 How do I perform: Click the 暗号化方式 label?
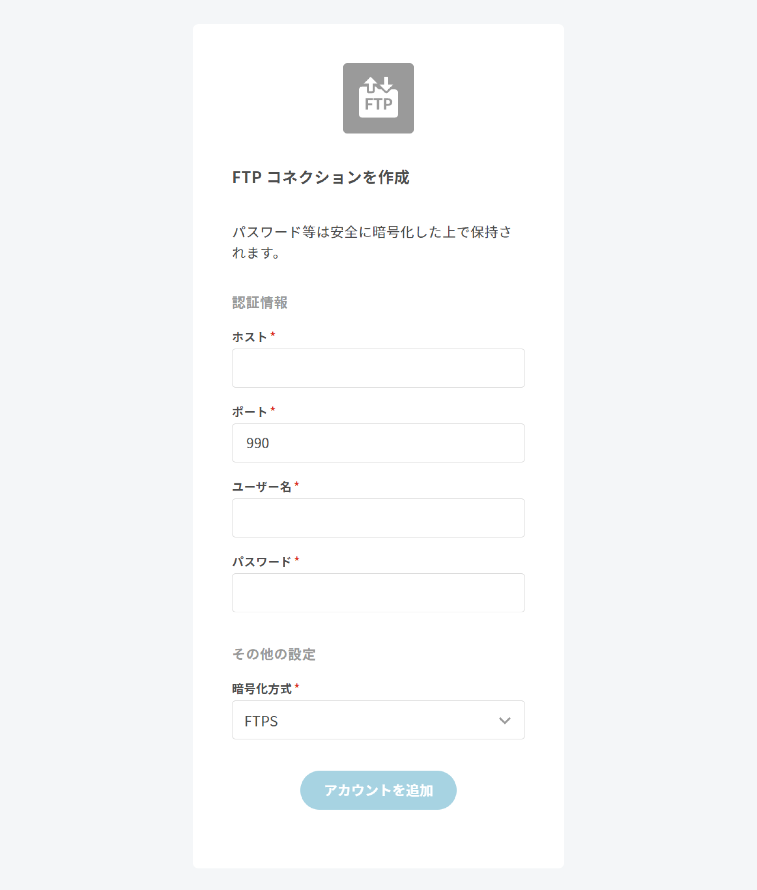[x=261, y=689]
